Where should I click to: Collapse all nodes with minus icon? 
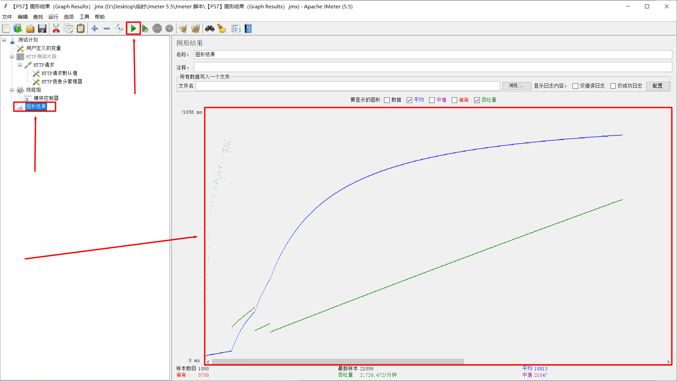tap(107, 29)
